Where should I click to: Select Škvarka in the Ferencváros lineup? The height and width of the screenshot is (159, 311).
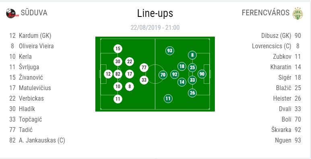point(281,130)
